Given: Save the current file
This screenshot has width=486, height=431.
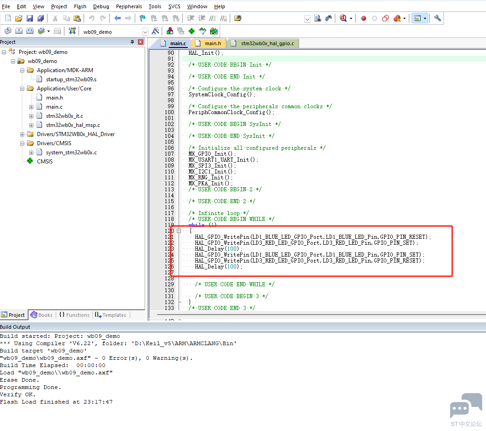Looking at the screenshot, I should 29,18.
